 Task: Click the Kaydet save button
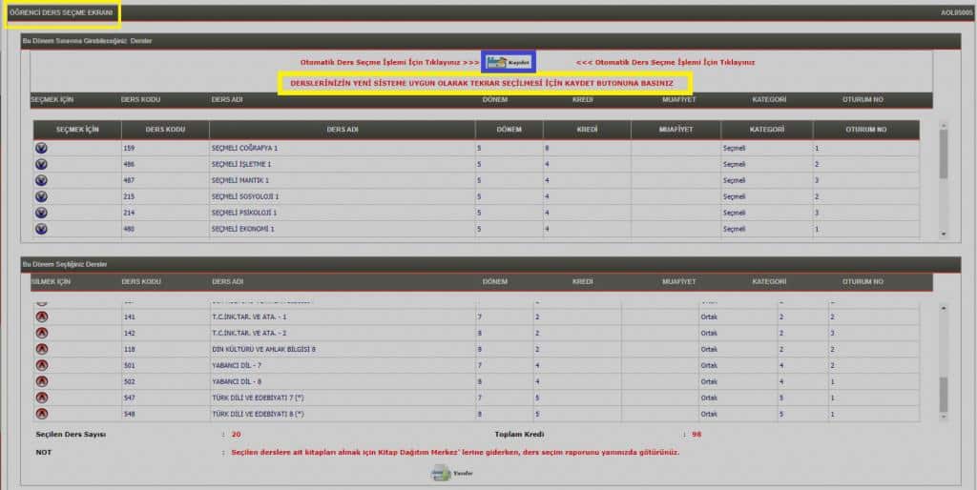click(508, 62)
